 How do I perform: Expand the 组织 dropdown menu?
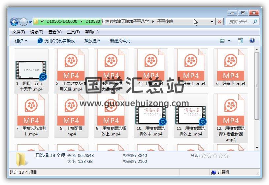coord(21,41)
